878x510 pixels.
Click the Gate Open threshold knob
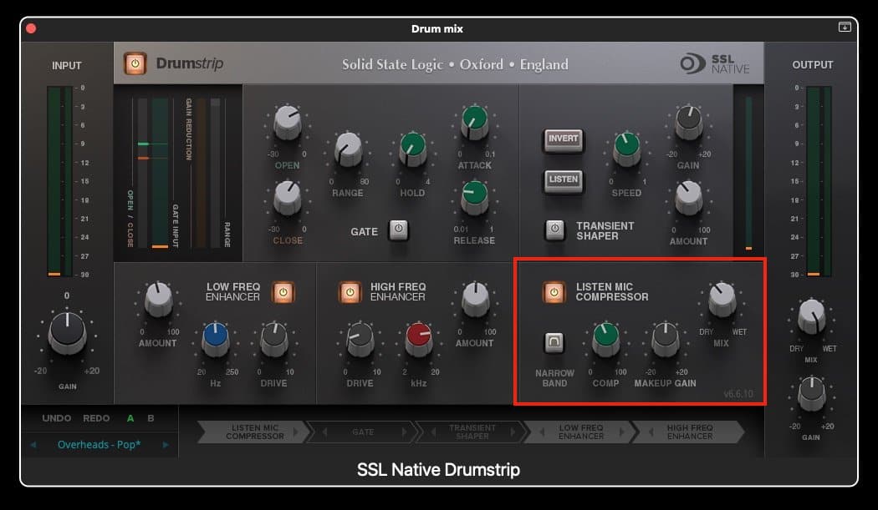(288, 123)
